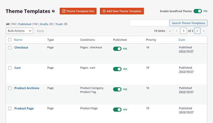Select the Product Archives row checkbox
Viewport: 213px width, 123px height.
[x=10, y=88]
